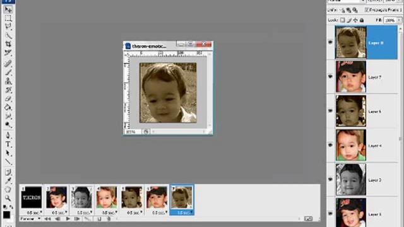404x227 pixels.
Task: Select the Slice tool
Action: coord(8,53)
